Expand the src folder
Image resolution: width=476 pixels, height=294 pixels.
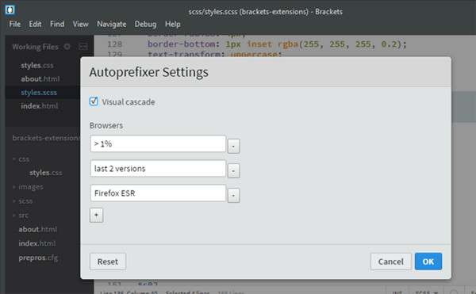[x=14, y=216]
